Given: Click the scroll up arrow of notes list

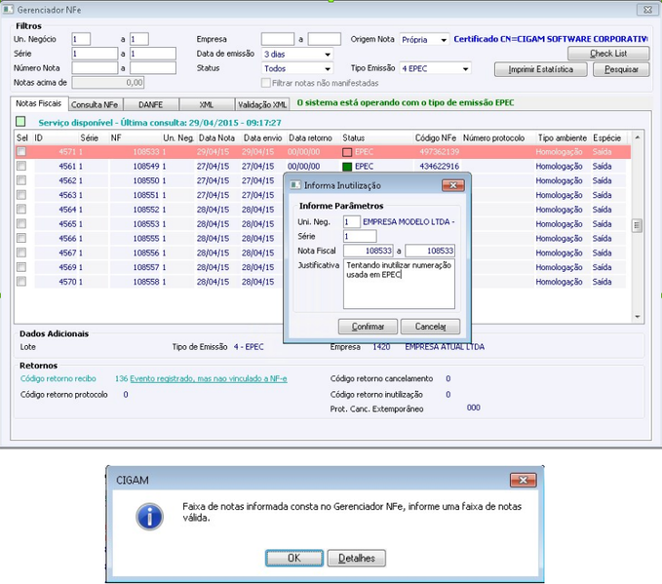Looking at the screenshot, I should (638, 137).
